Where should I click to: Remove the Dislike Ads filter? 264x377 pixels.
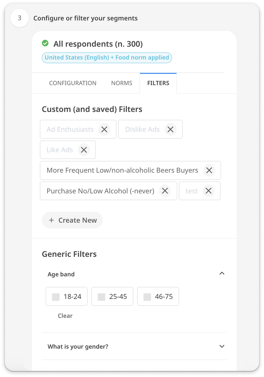pos(170,129)
